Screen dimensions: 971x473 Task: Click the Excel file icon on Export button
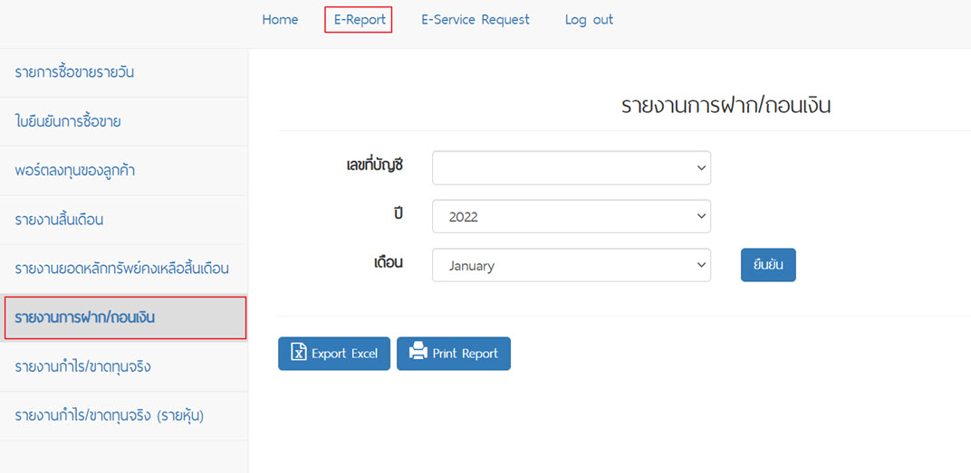tap(299, 353)
